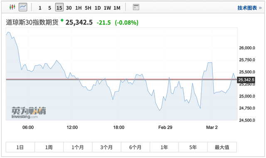Select the 1日 range tab

coord(20,147)
